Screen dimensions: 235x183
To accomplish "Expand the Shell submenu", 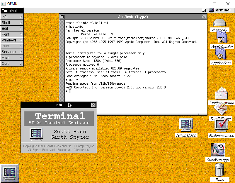I will click(x=12, y=23).
